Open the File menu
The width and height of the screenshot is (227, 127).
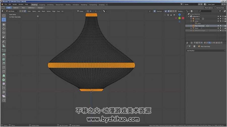coord(6,5)
